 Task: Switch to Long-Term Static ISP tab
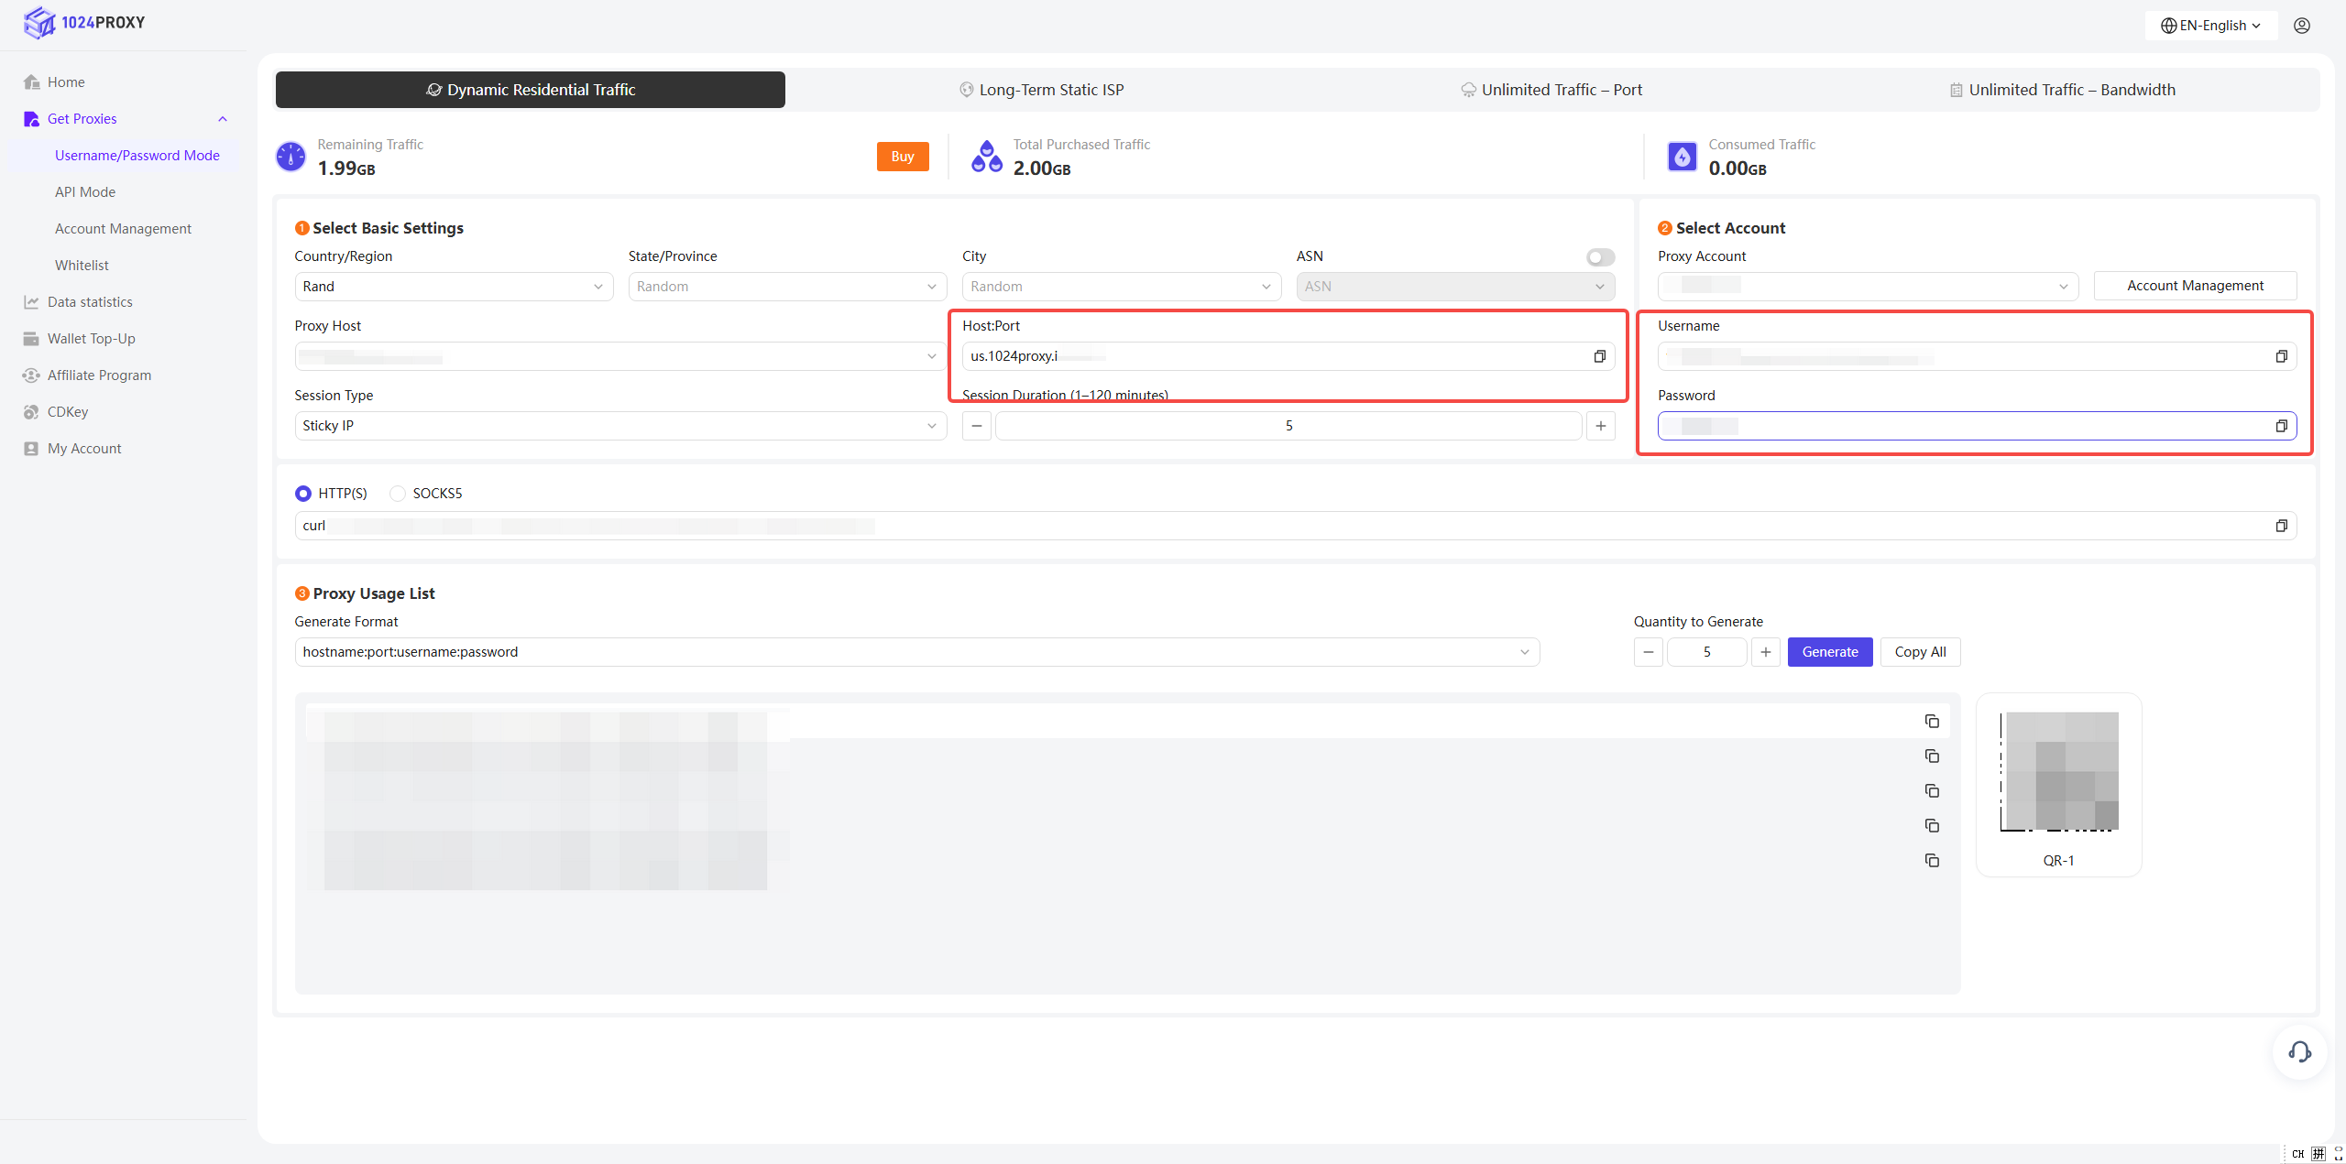coord(1041,90)
